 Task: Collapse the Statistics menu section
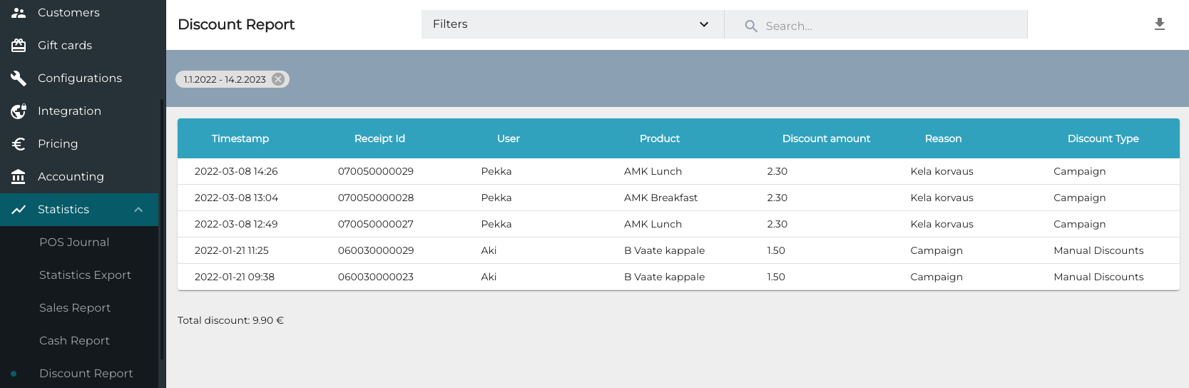[138, 210]
